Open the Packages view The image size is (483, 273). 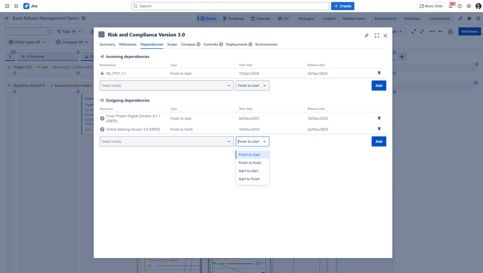click(x=306, y=18)
